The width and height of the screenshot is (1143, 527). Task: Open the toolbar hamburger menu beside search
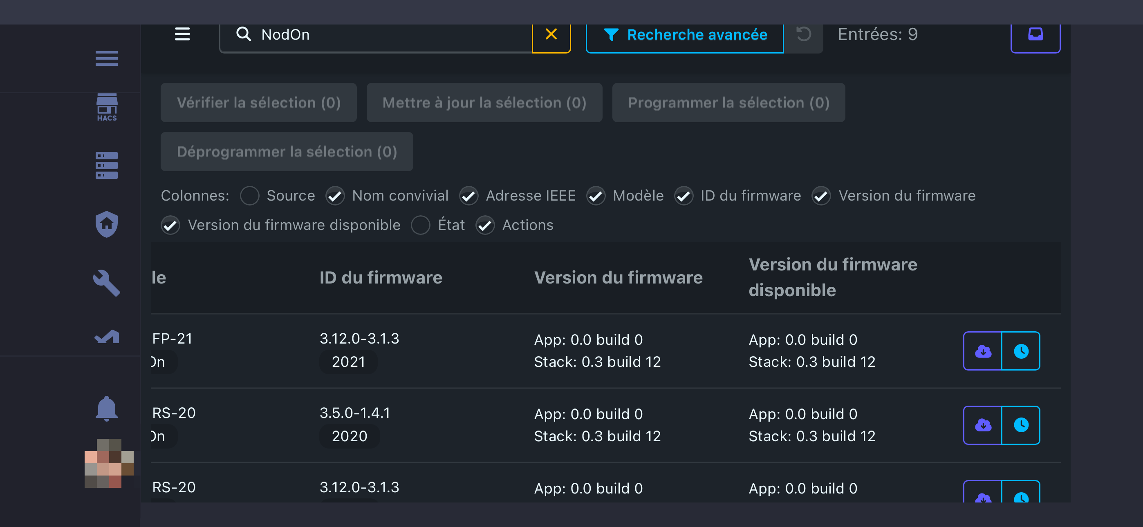(x=182, y=34)
